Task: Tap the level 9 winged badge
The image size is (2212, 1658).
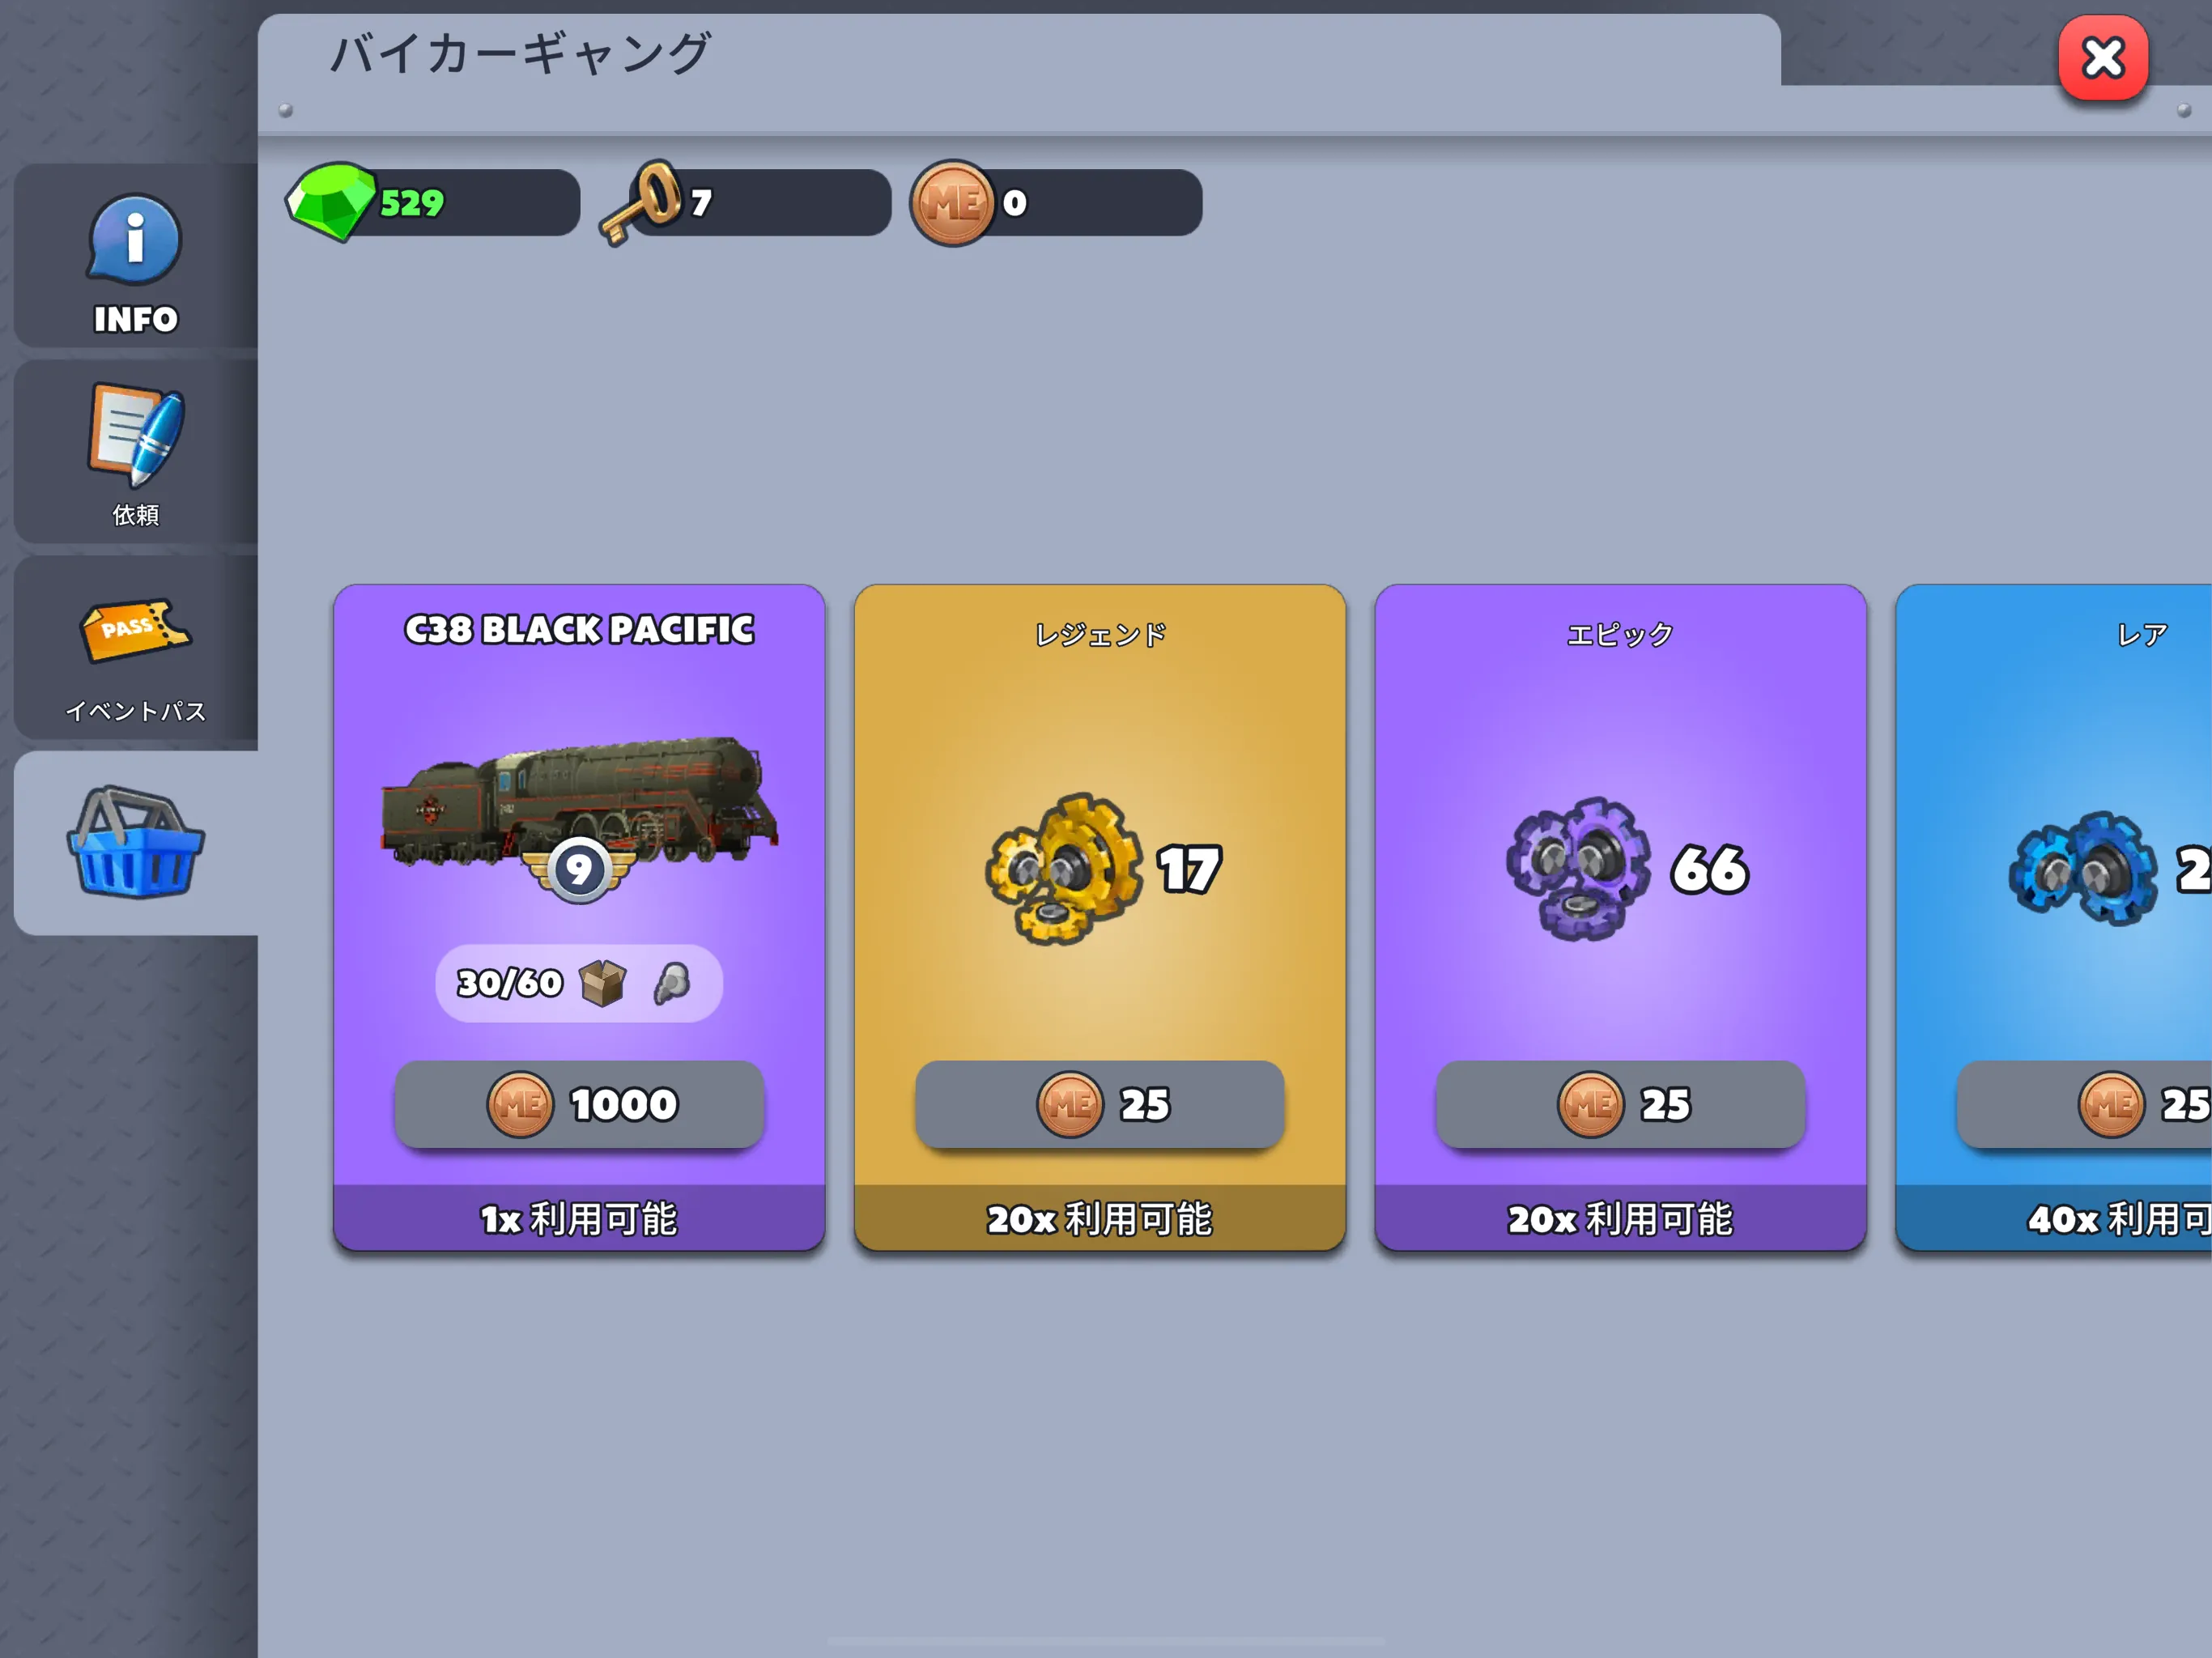Action: coord(579,870)
